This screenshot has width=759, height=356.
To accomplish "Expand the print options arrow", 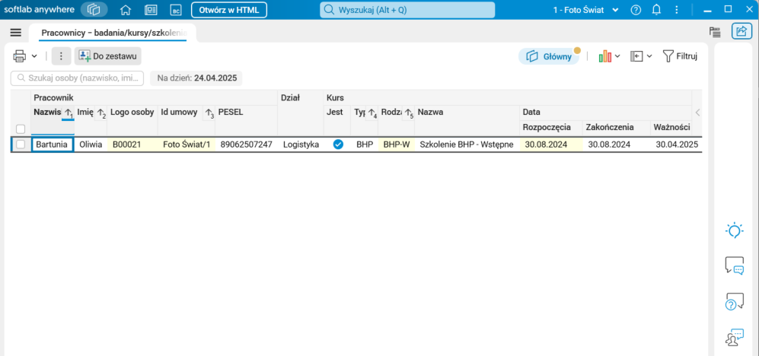I will [34, 56].
